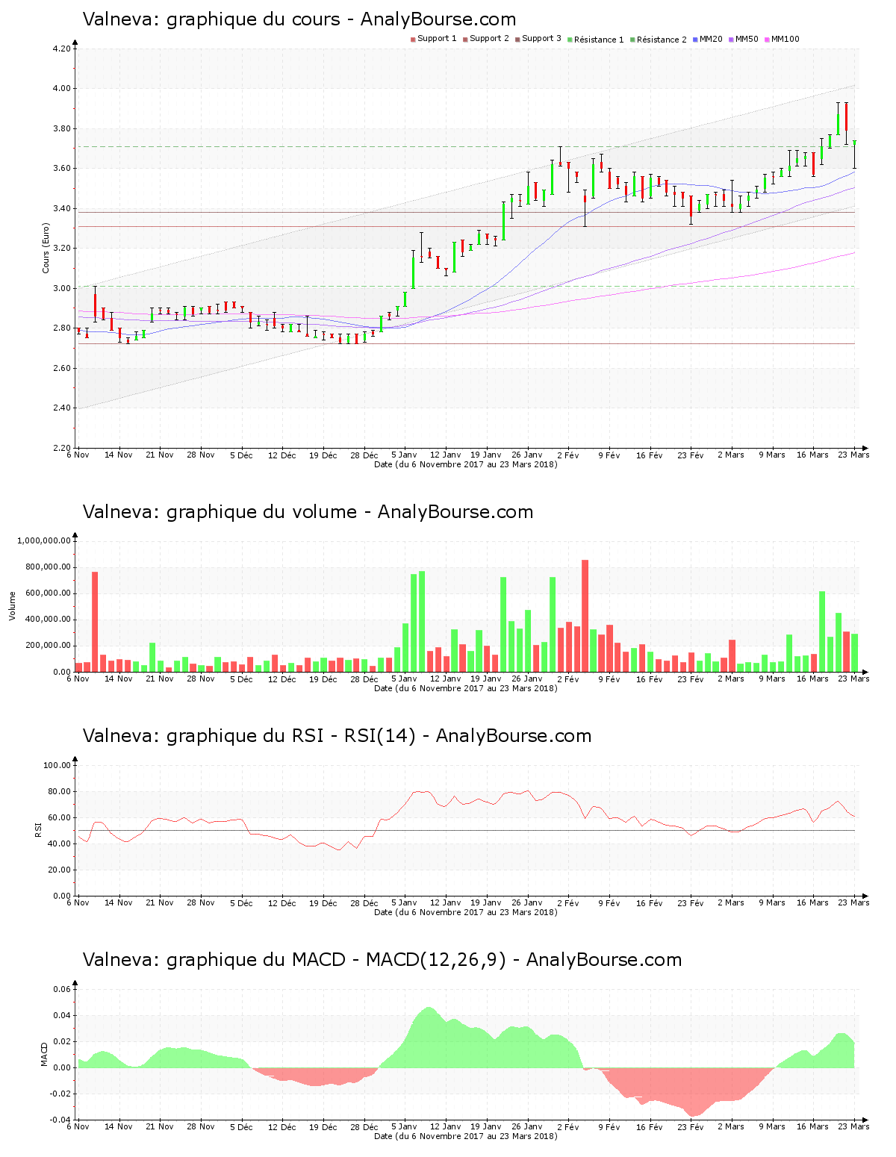This screenshot has height=1157, width=896.
Task: Select the Résistance 2 legend label
Action: click(662, 40)
